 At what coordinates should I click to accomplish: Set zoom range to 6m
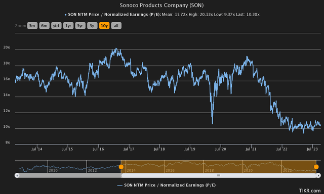pos(44,26)
